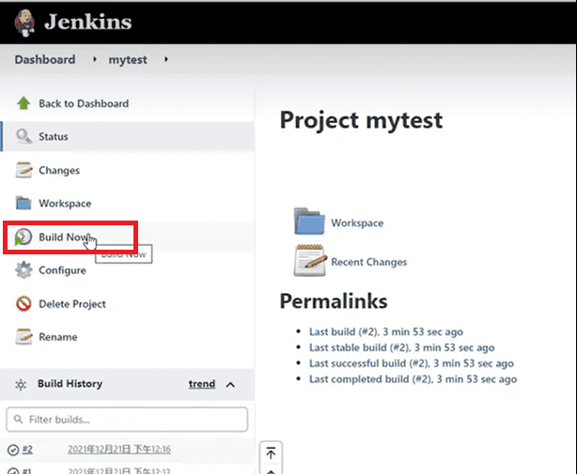Click the large Workspace folder icon
This screenshot has width=577, height=474.
(x=309, y=222)
